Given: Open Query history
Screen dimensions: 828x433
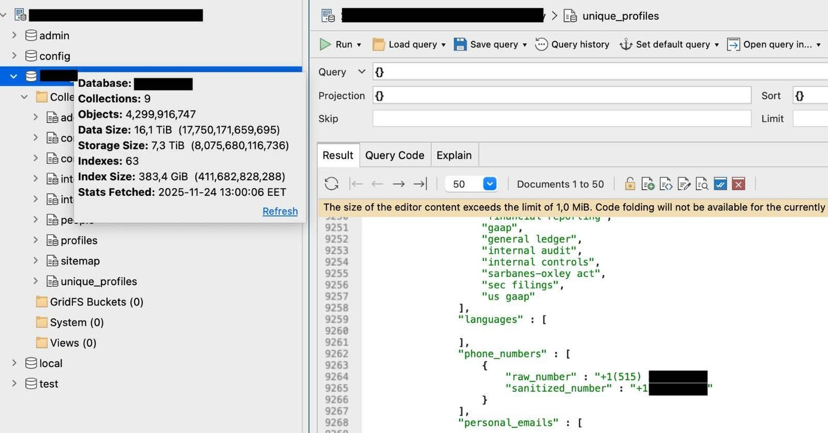Looking at the screenshot, I should coord(572,45).
